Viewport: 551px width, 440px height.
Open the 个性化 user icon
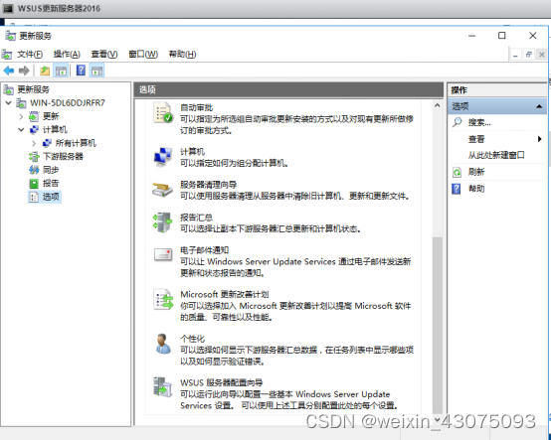pyautogui.click(x=163, y=344)
